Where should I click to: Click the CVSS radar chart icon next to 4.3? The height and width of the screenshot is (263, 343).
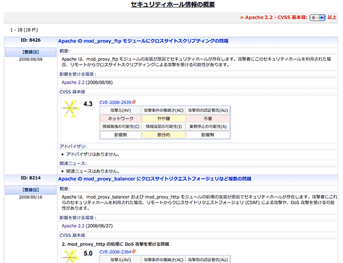71,109
